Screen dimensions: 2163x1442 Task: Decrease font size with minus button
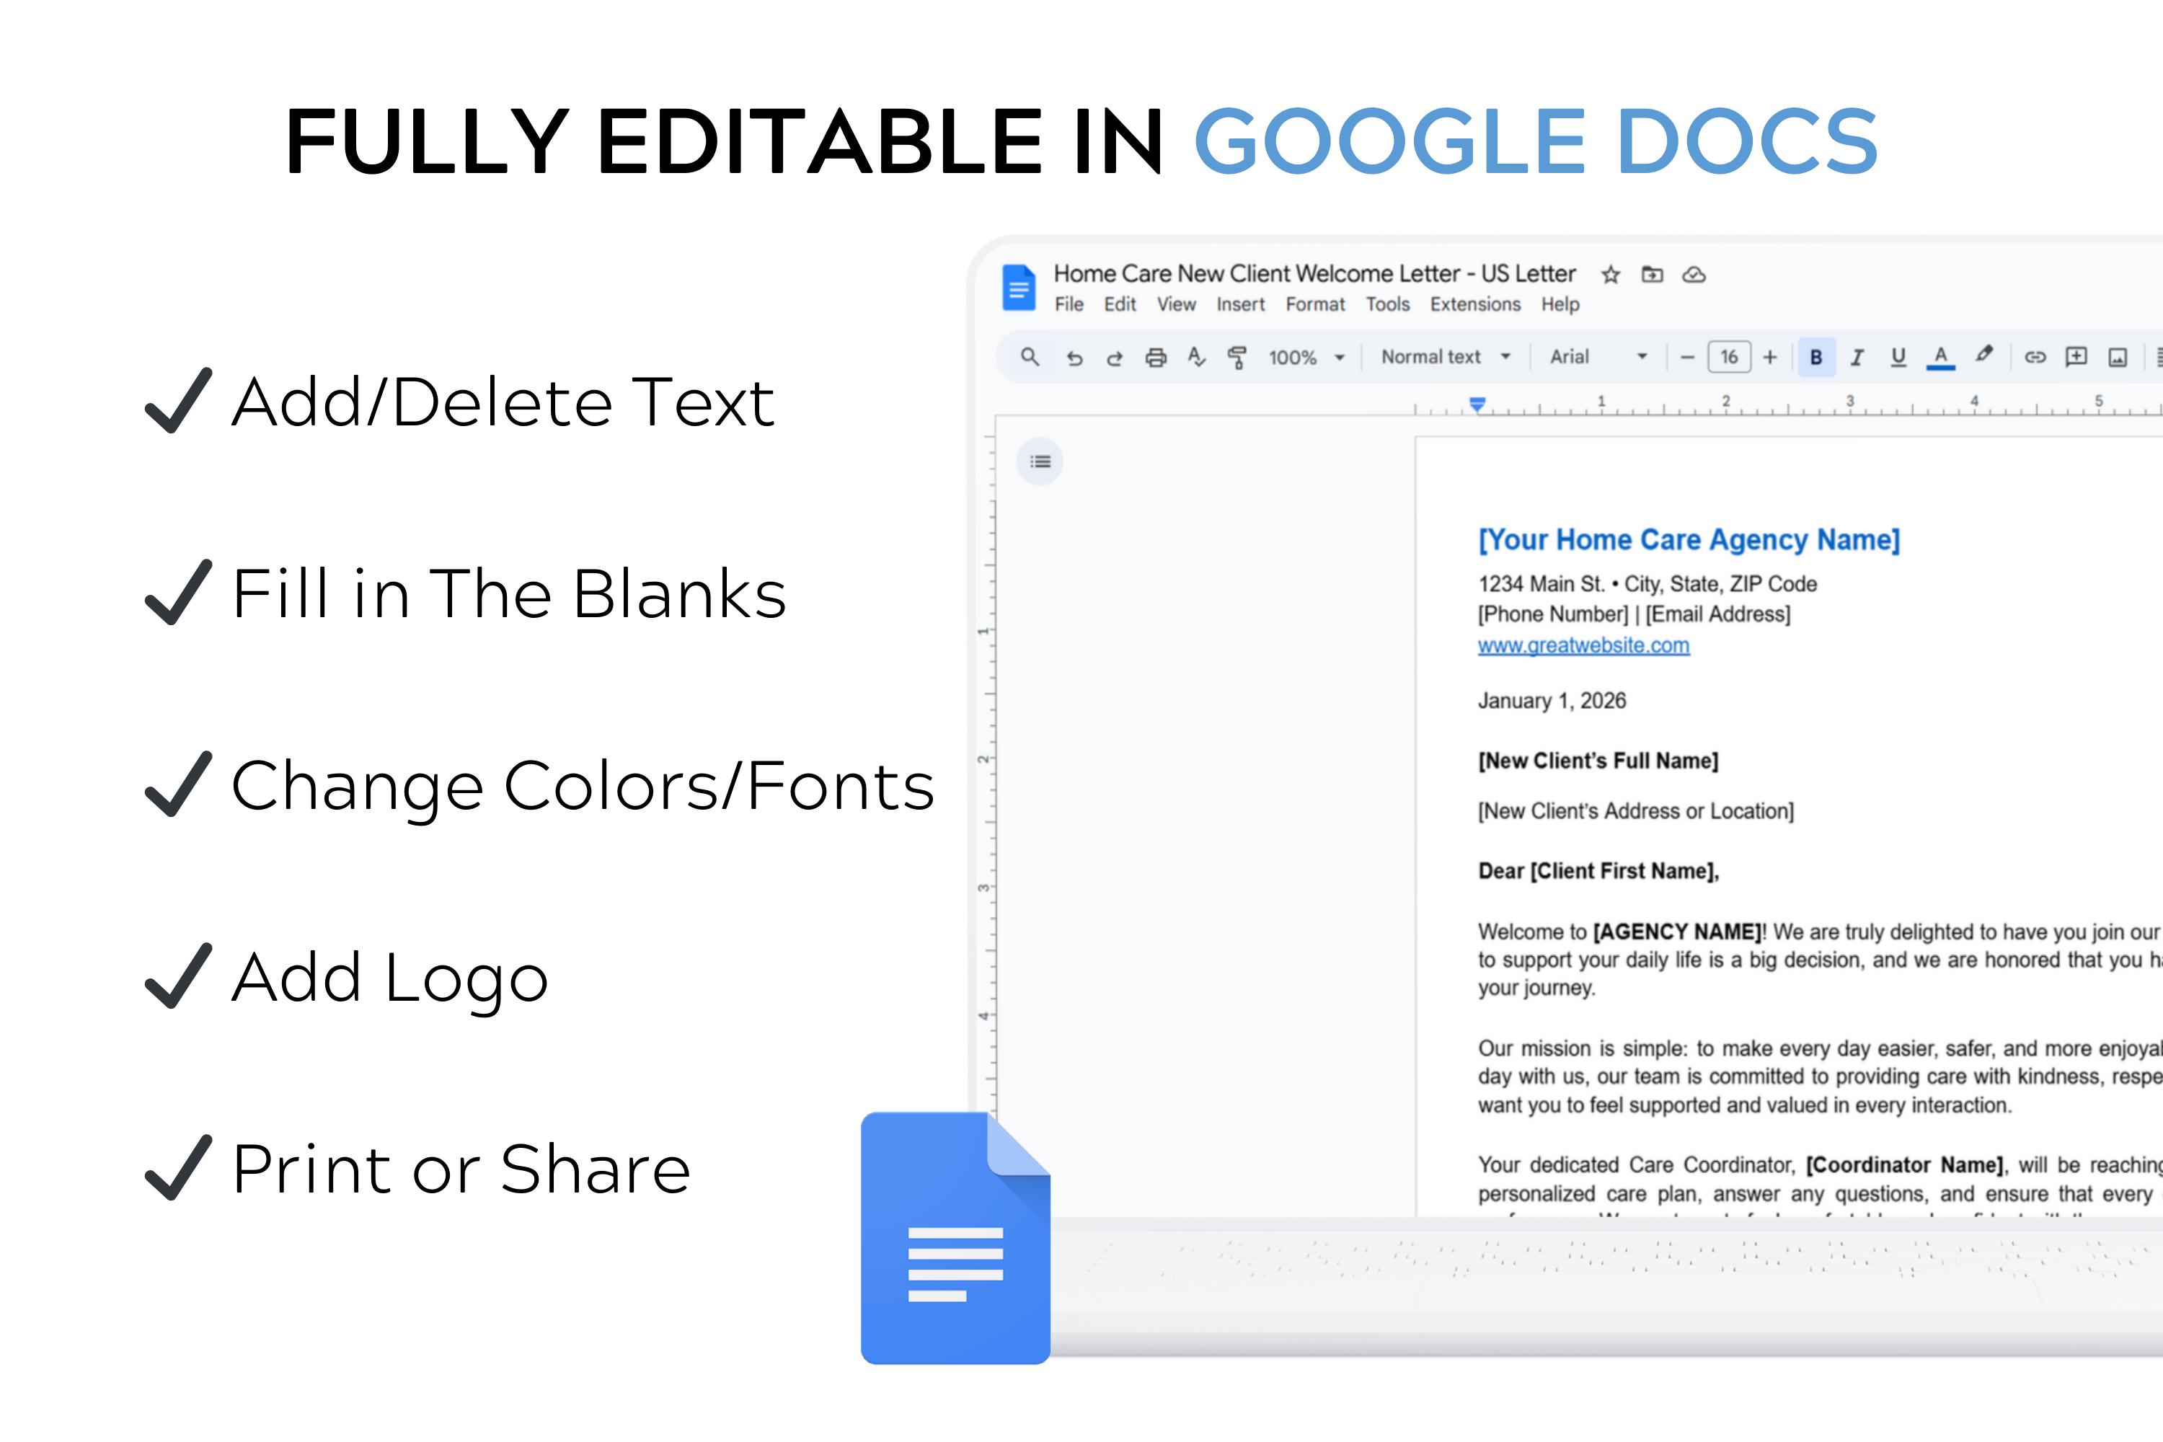(1686, 358)
